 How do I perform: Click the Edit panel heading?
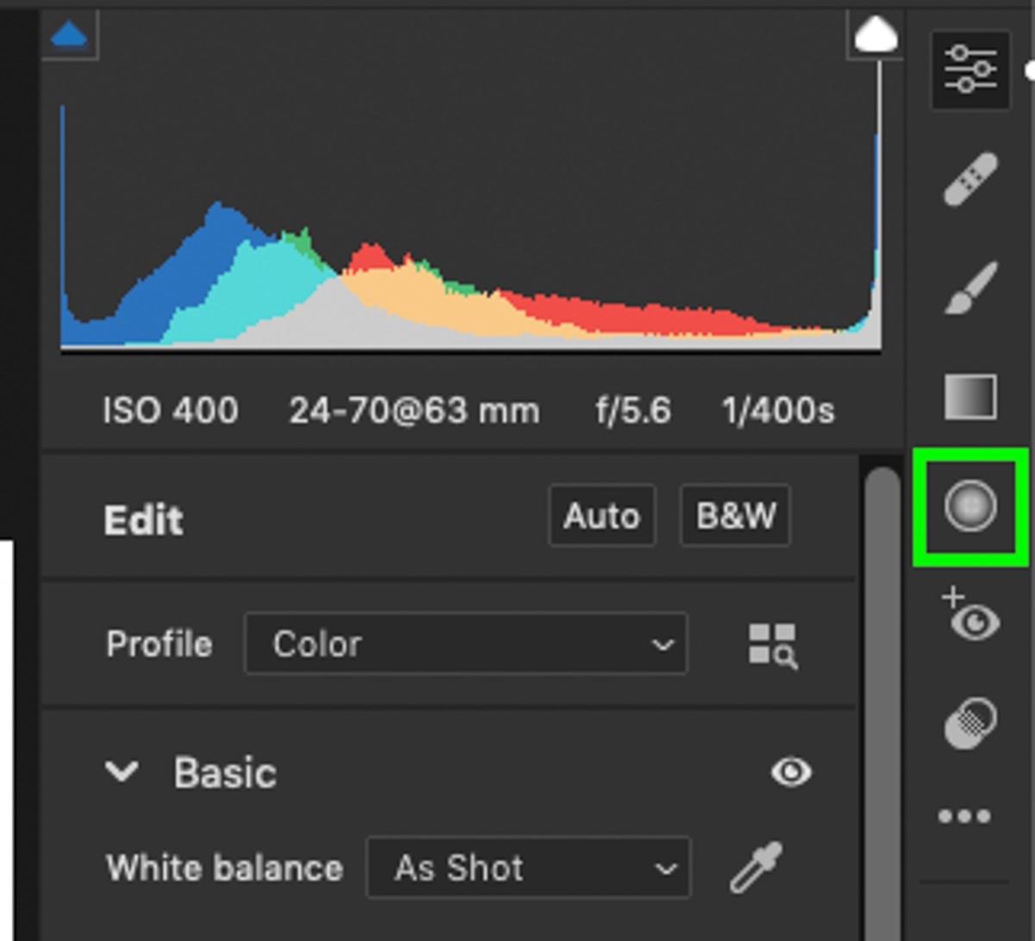click(x=143, y=520)
